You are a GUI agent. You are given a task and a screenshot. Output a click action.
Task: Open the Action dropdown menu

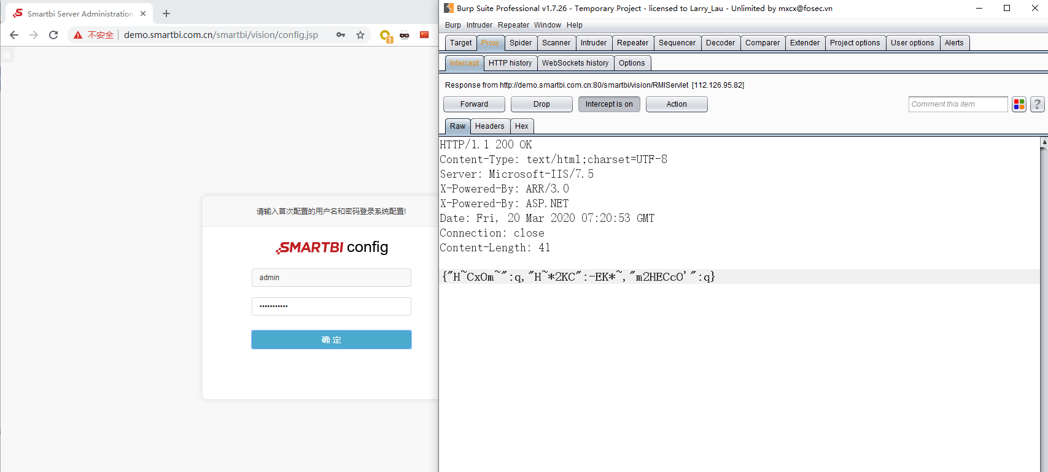pos(677,104)
